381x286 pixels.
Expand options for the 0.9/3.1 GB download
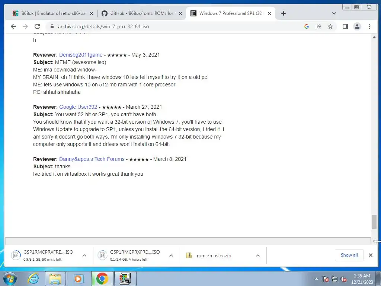point(84,255)
